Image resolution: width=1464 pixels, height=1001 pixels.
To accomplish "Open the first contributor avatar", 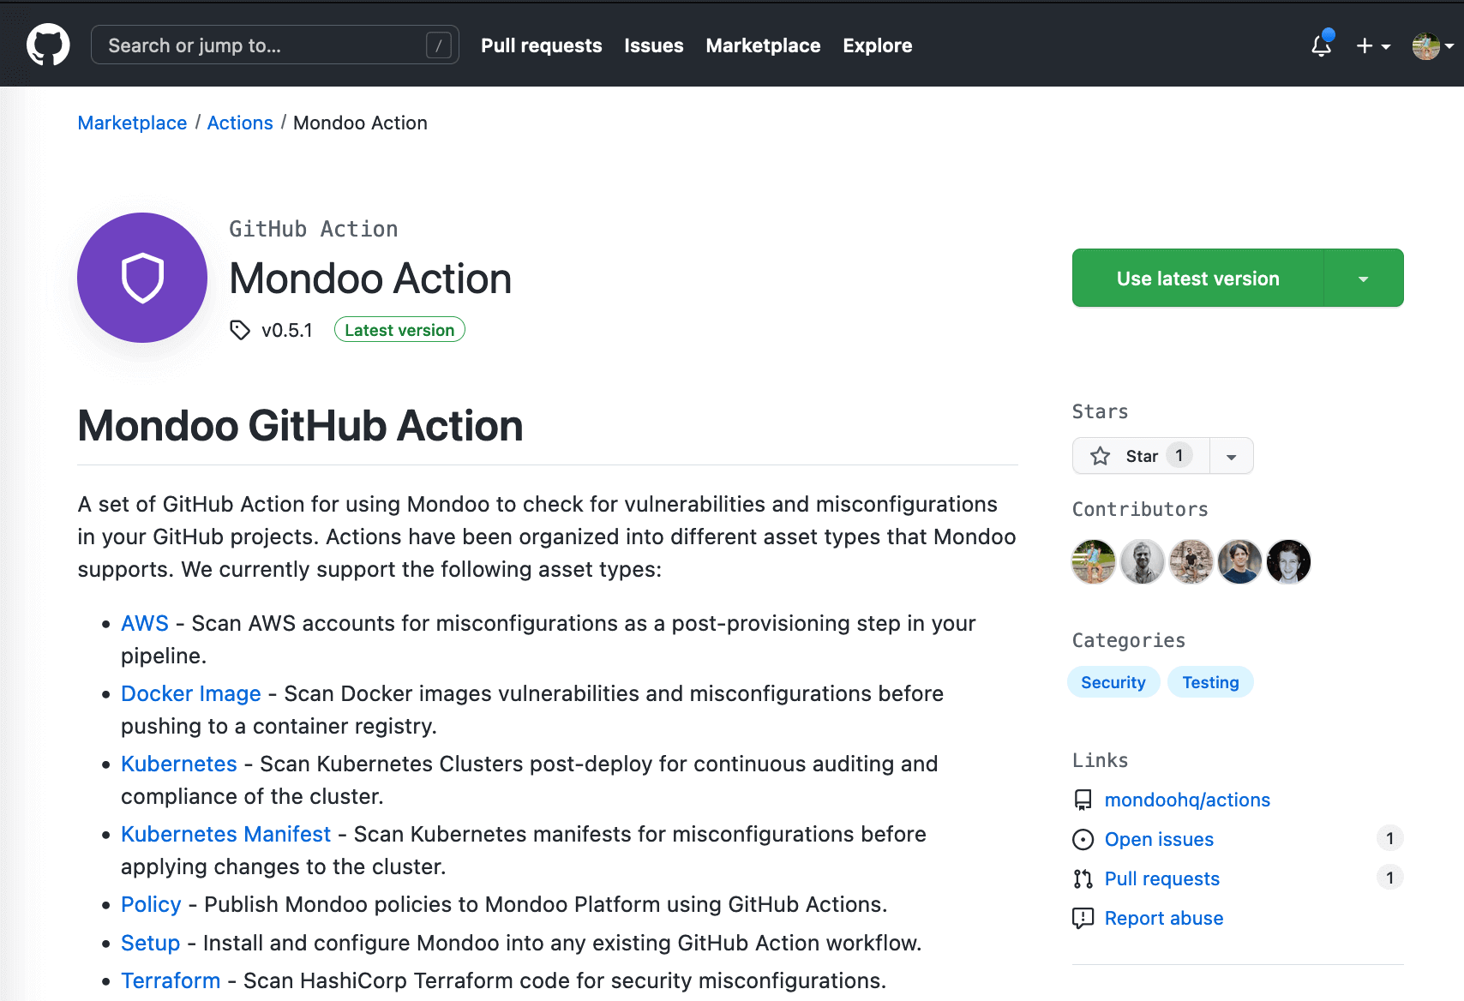I will (x=1093, y=561).
